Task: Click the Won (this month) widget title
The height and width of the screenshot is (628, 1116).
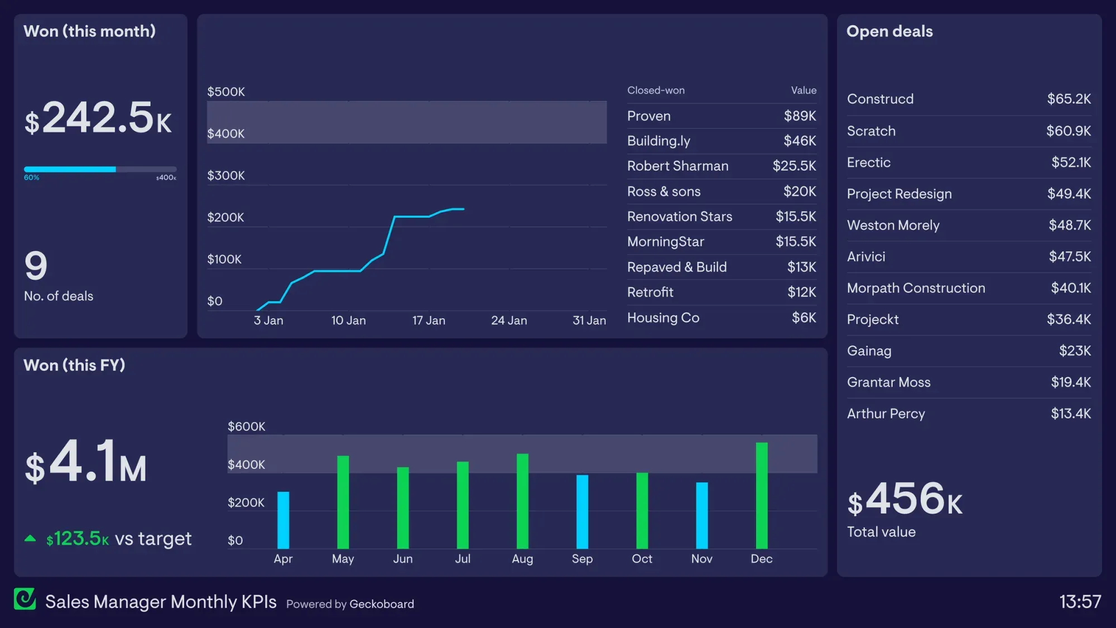Action: coord(89,31)
